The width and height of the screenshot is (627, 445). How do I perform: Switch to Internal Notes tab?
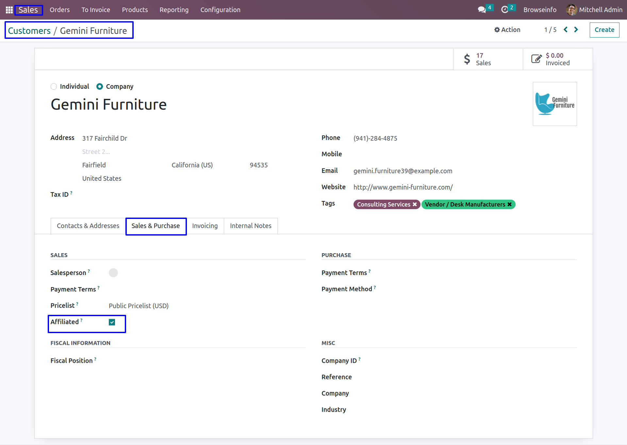251,226
